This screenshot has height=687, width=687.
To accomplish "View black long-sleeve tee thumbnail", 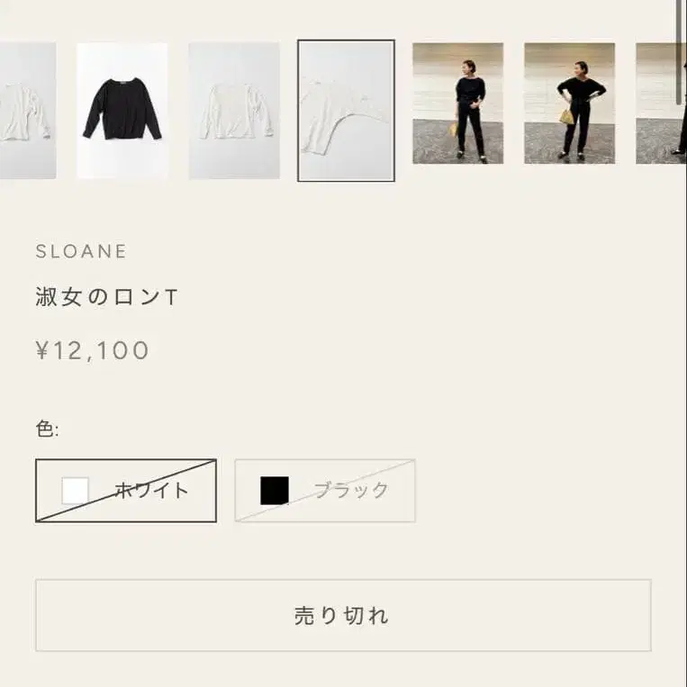I will 122,111.
